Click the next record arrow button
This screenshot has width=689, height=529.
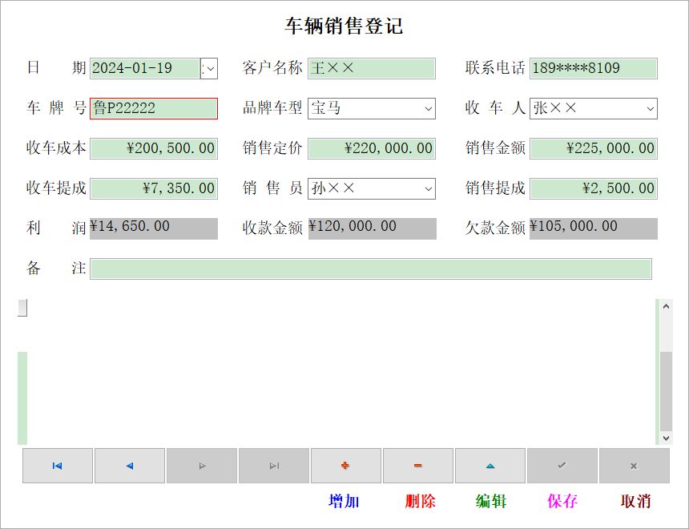click(202, 466)
